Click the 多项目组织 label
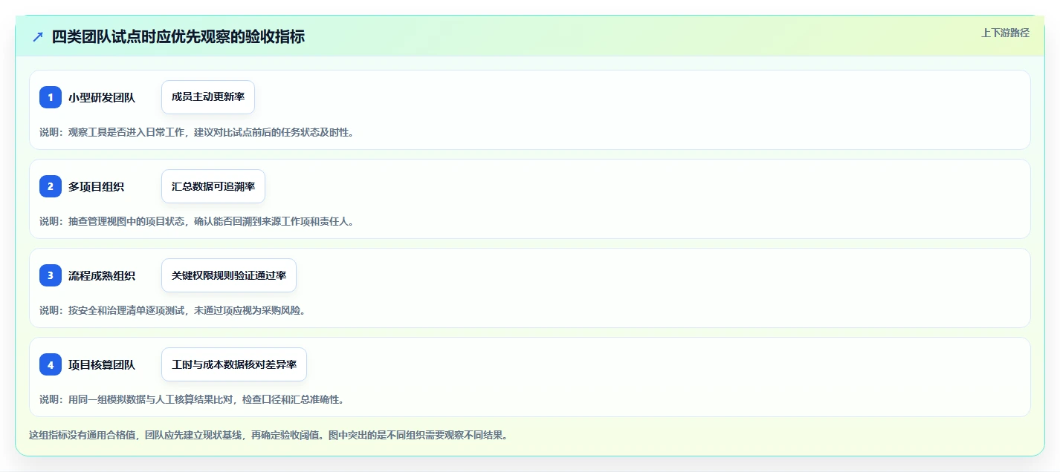The width and height of the screenshot is (1060, 472). point(97,186)
